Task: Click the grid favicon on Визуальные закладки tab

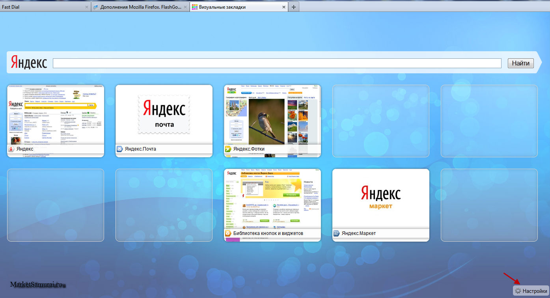Action: click(x=194, y=7)
